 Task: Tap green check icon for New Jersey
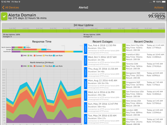(124, 103)
